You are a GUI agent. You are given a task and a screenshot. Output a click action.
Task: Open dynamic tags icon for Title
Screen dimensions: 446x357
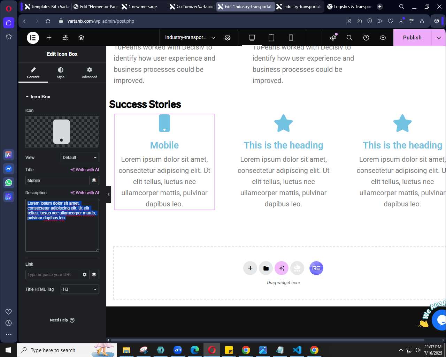pyautogui.click(x=94, y=181)
